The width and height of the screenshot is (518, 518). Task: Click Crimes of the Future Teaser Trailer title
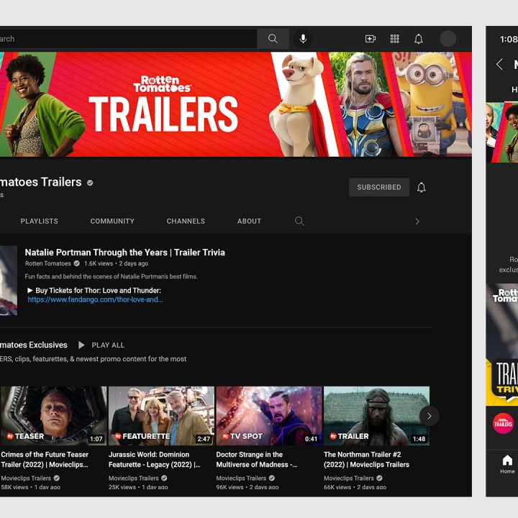pos(45,460)
